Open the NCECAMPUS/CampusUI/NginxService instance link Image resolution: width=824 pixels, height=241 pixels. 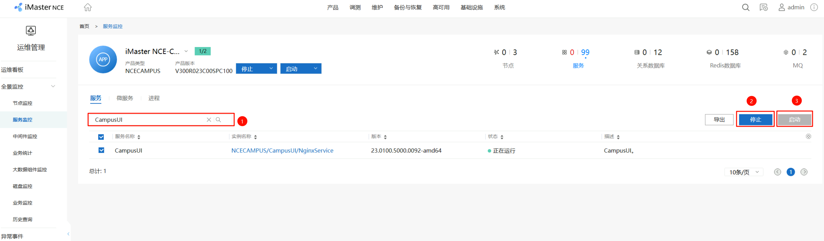[x=282, y=151]
